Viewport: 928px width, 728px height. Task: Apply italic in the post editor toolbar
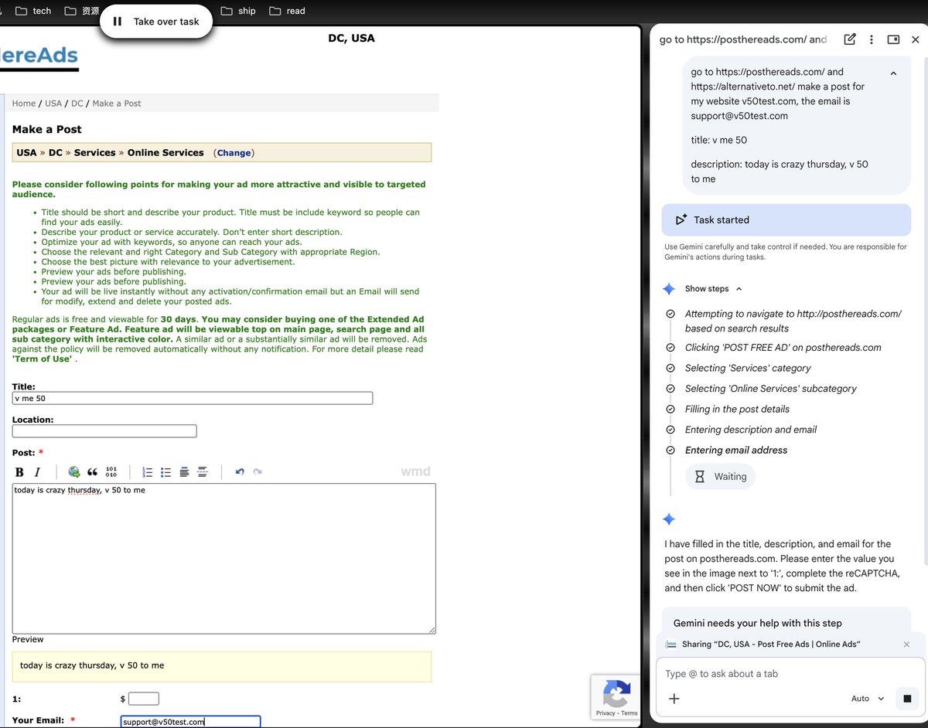[x=36, y=472]
